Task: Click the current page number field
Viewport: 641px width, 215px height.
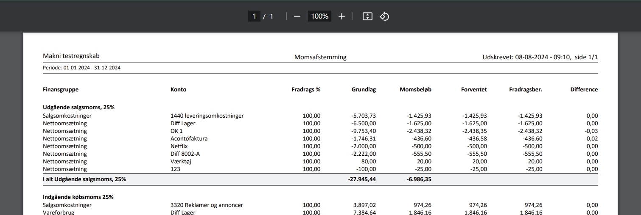Action: [254, 17]
